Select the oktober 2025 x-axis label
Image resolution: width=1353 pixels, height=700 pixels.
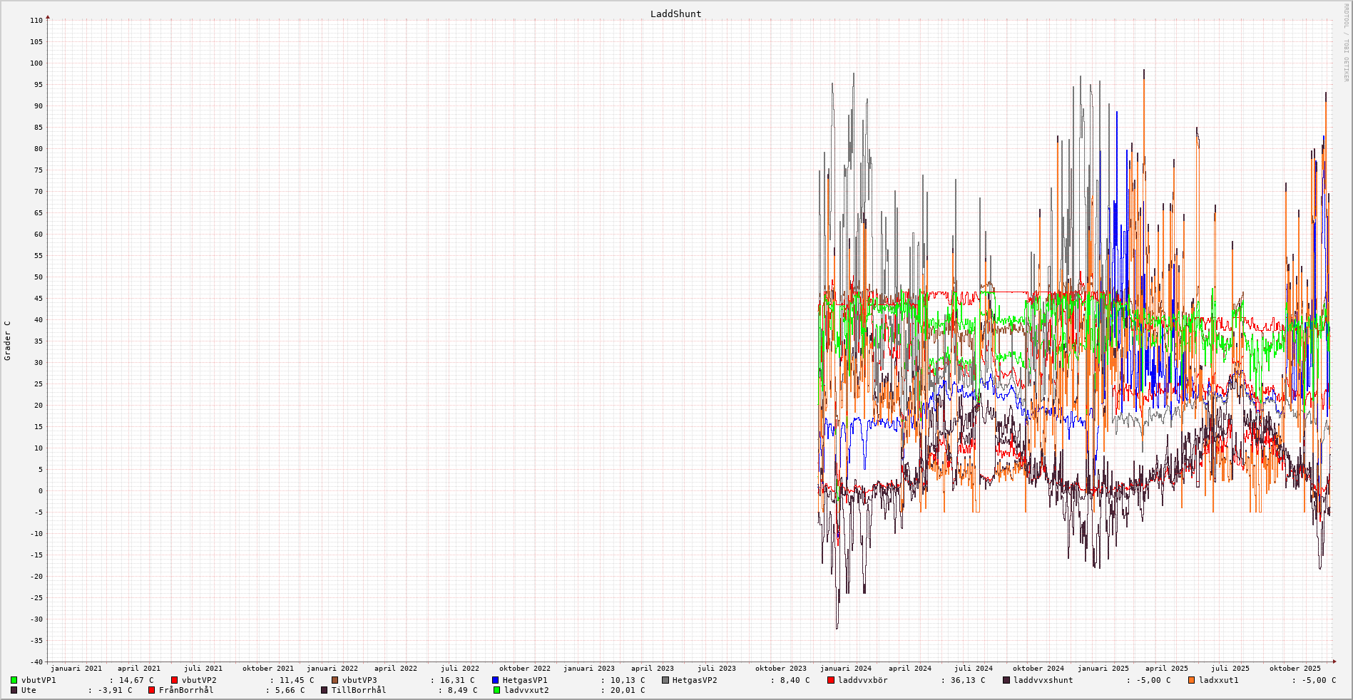[1295, 669]
